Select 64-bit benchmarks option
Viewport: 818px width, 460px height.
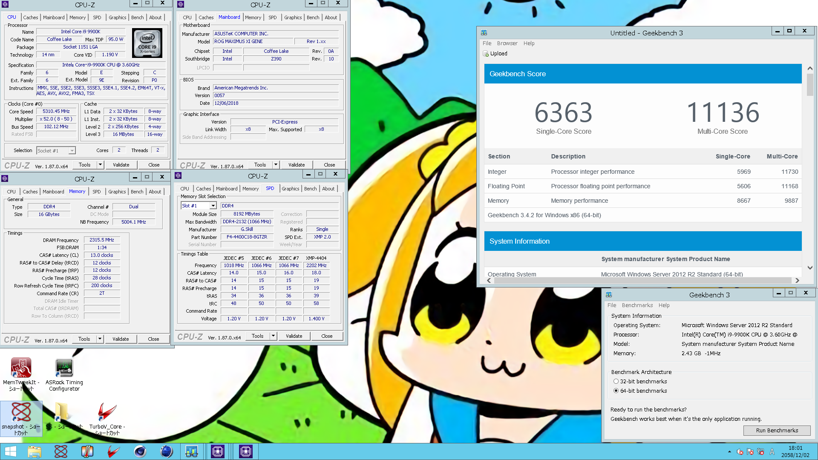616,391
